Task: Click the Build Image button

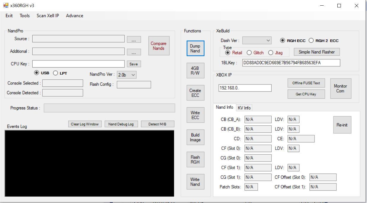Action: [x=195, y=137]
